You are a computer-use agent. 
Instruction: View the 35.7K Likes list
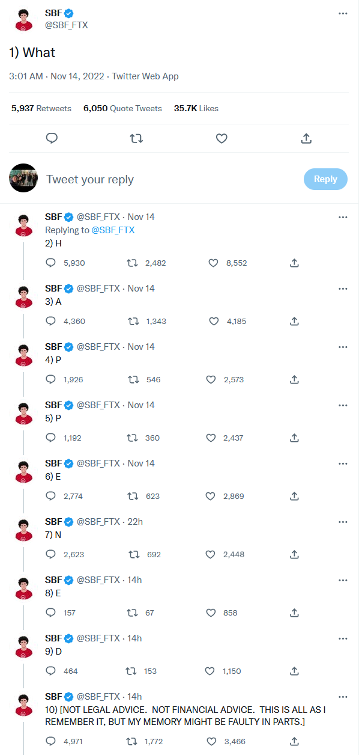click(x=196, y=109)
